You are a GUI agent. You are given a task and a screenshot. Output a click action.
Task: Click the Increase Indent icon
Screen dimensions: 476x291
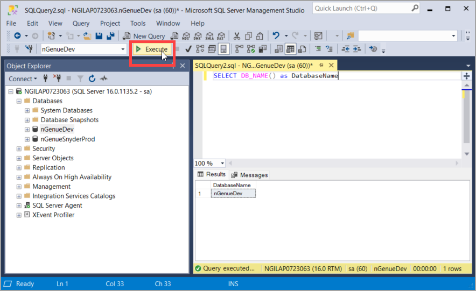(x=357, y=49)
